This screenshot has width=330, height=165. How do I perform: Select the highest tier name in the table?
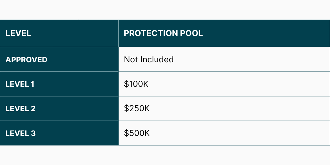pos(20,133)
